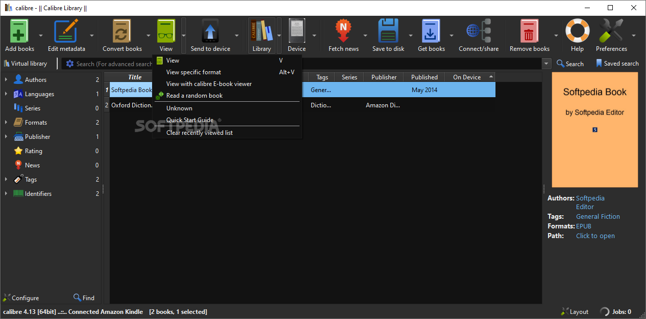Sort by Tags column header
646x319 pixels.
point(322,77)
